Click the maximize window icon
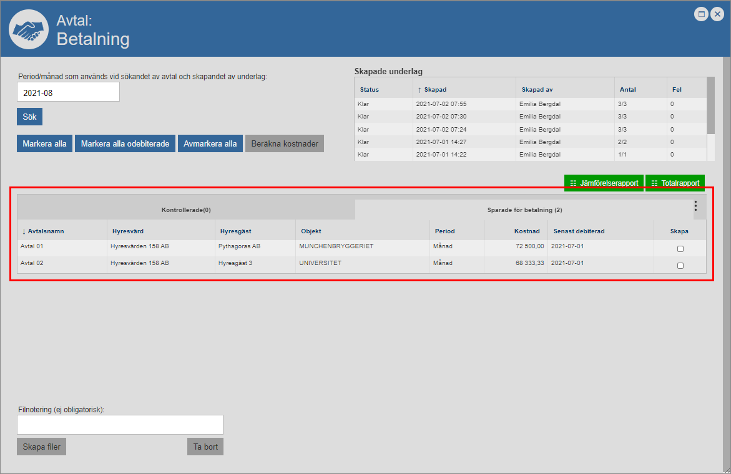 [701, 14]
